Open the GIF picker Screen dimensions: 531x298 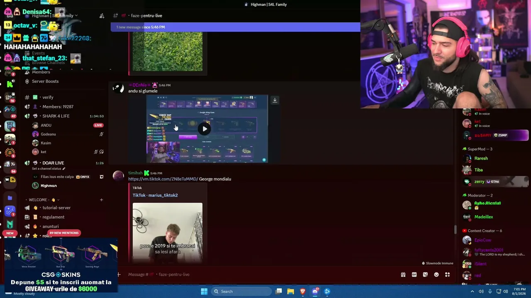(x=414, y=274)
